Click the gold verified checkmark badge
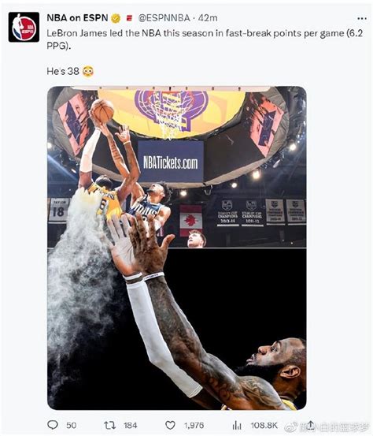373x436 pixels. coord(116,18)
